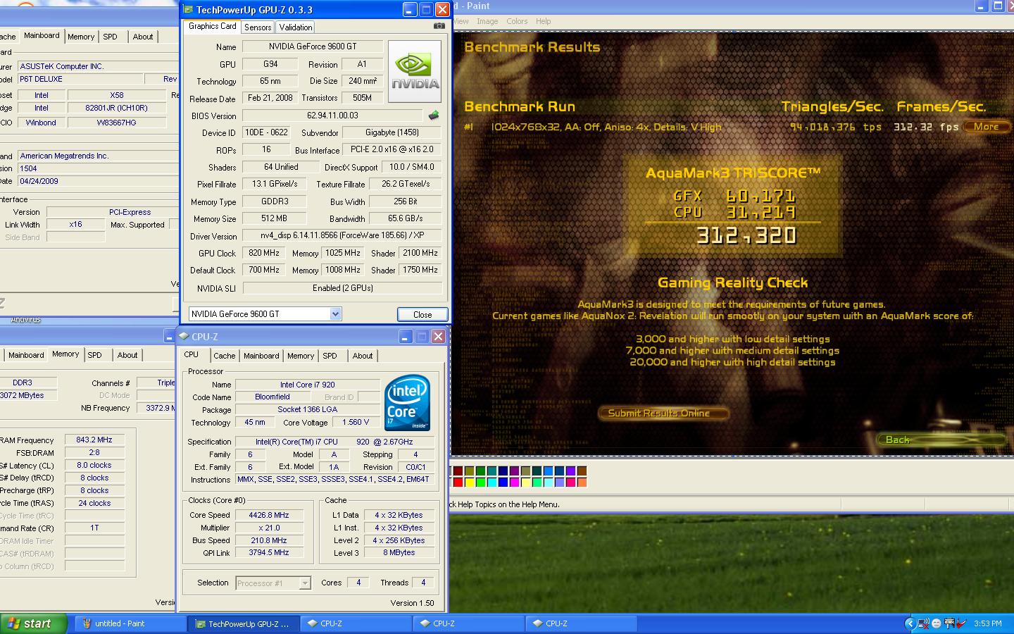Click the AquaMark total score 312,320
This screenshot has height=634, width=1014.
pos(746,235)
